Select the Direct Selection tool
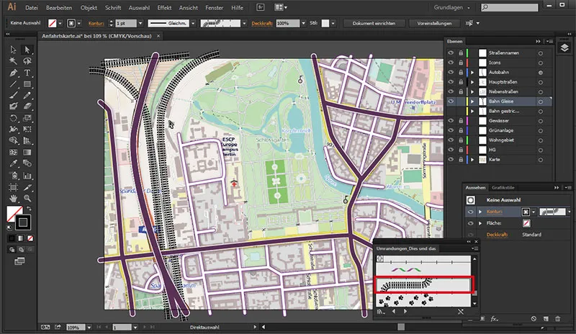 (27, 50)
